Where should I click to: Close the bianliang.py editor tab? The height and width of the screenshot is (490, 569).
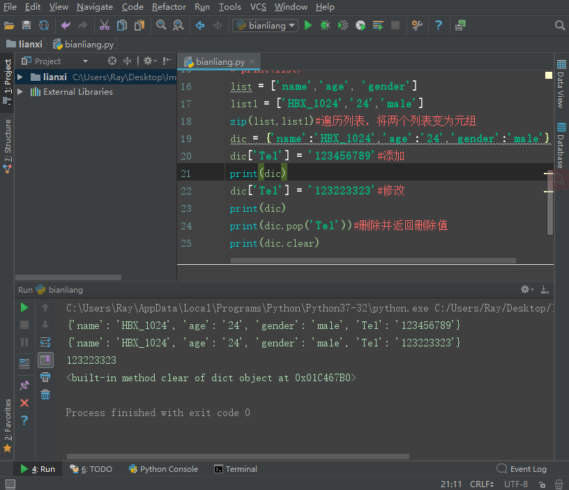pyautogui.click(x=252, y=62)
